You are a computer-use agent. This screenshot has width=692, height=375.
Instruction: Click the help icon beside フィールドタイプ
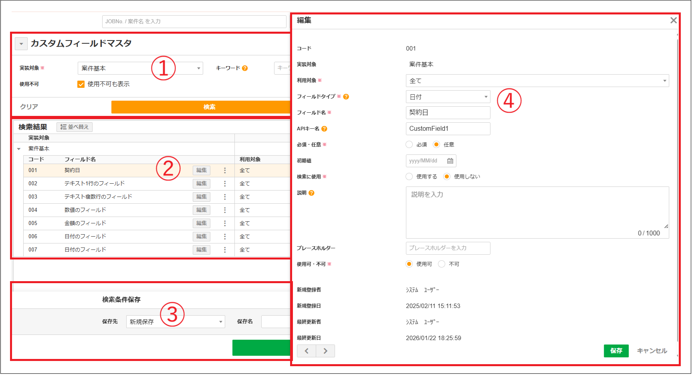click(x=346, y=97)
